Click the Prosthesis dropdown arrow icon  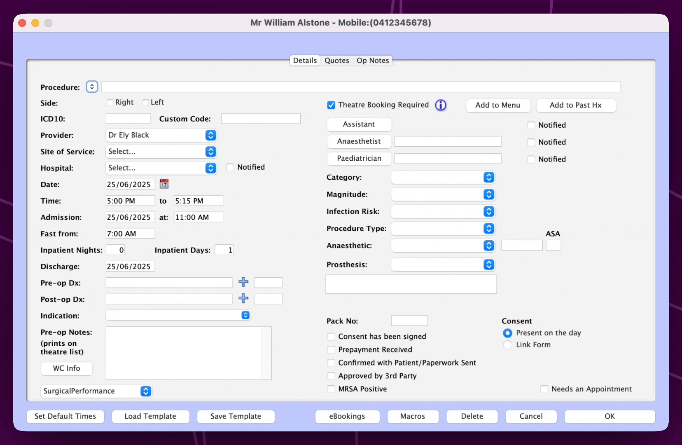[488, 265]
